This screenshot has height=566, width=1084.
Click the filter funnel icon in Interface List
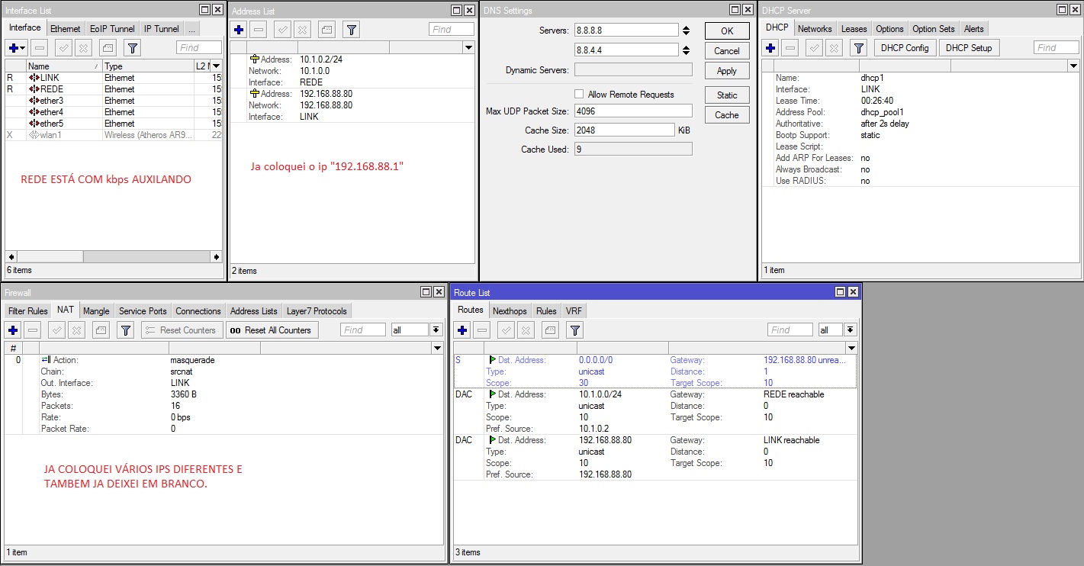(x=132, y=48)
